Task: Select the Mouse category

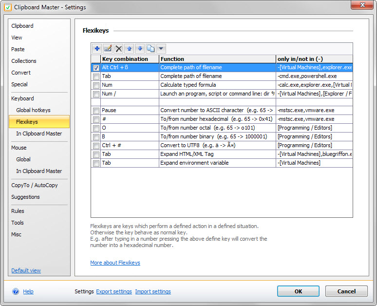Action: click(19, 148)
